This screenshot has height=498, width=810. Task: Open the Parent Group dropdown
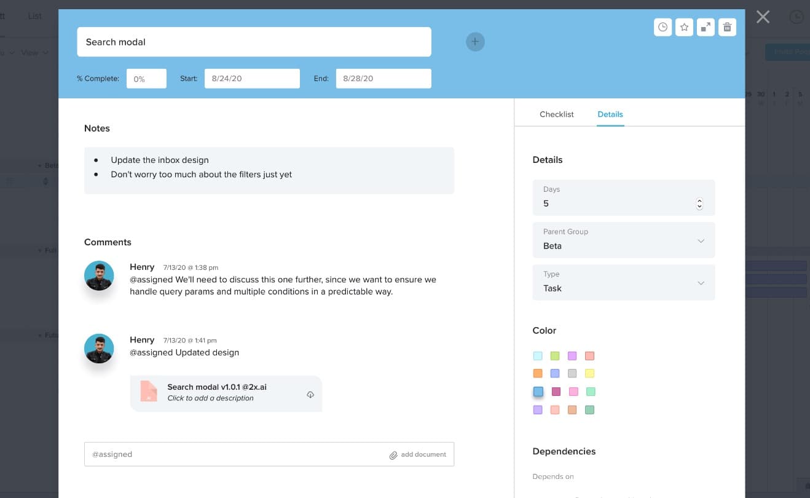623,240
